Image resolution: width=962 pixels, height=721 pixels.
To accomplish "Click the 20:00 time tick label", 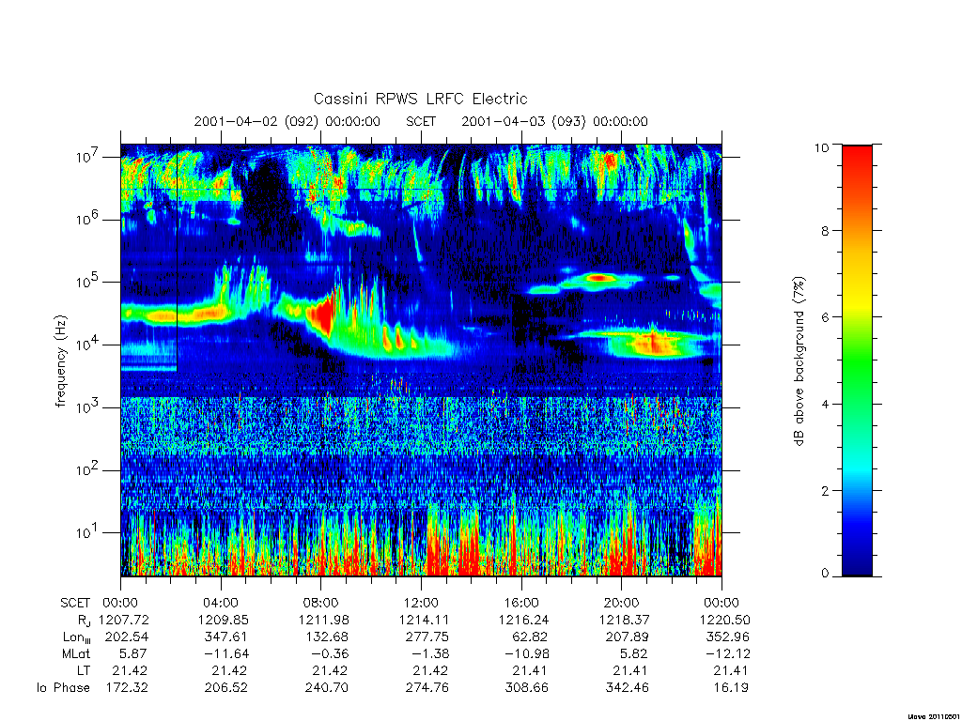I will point(622,604).
